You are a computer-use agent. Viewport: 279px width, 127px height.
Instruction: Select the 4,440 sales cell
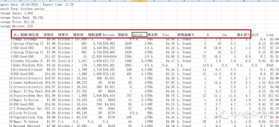[95, 48]
